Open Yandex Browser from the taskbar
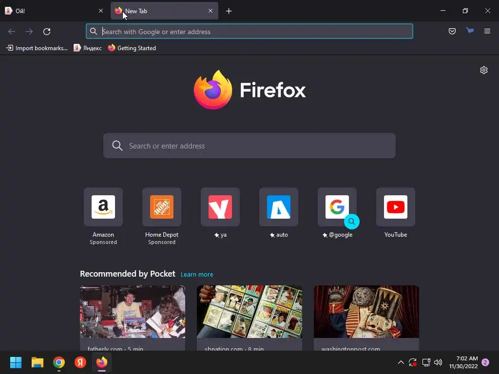The height and width of the screenshot is (374, 499). [x=80, y=362]
